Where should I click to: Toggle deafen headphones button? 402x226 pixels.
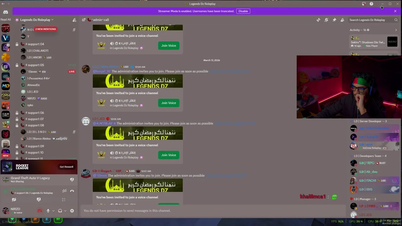60,211
